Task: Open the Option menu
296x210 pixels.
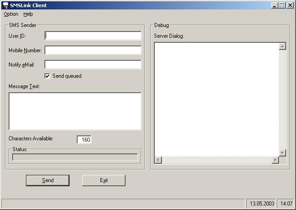Action: click(x=11, y=14)
